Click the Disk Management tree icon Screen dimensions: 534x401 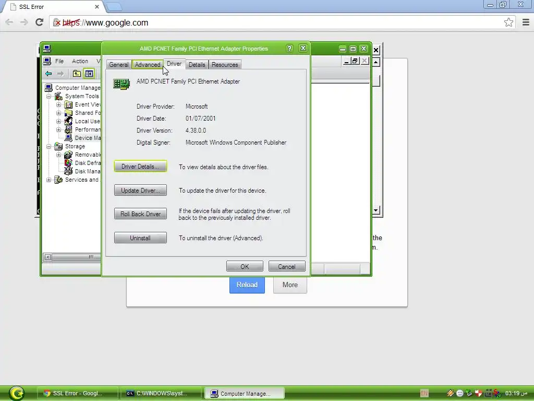coord(68,171)
